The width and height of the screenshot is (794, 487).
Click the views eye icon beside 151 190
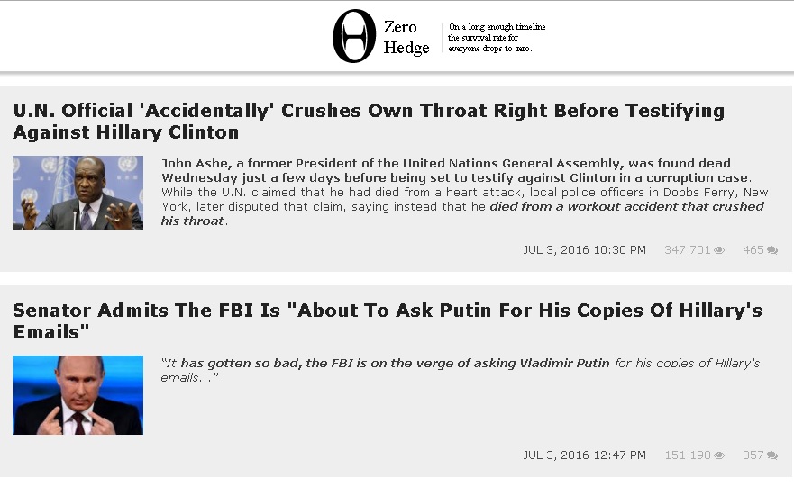pyautogui.click(x=719, y=455)
